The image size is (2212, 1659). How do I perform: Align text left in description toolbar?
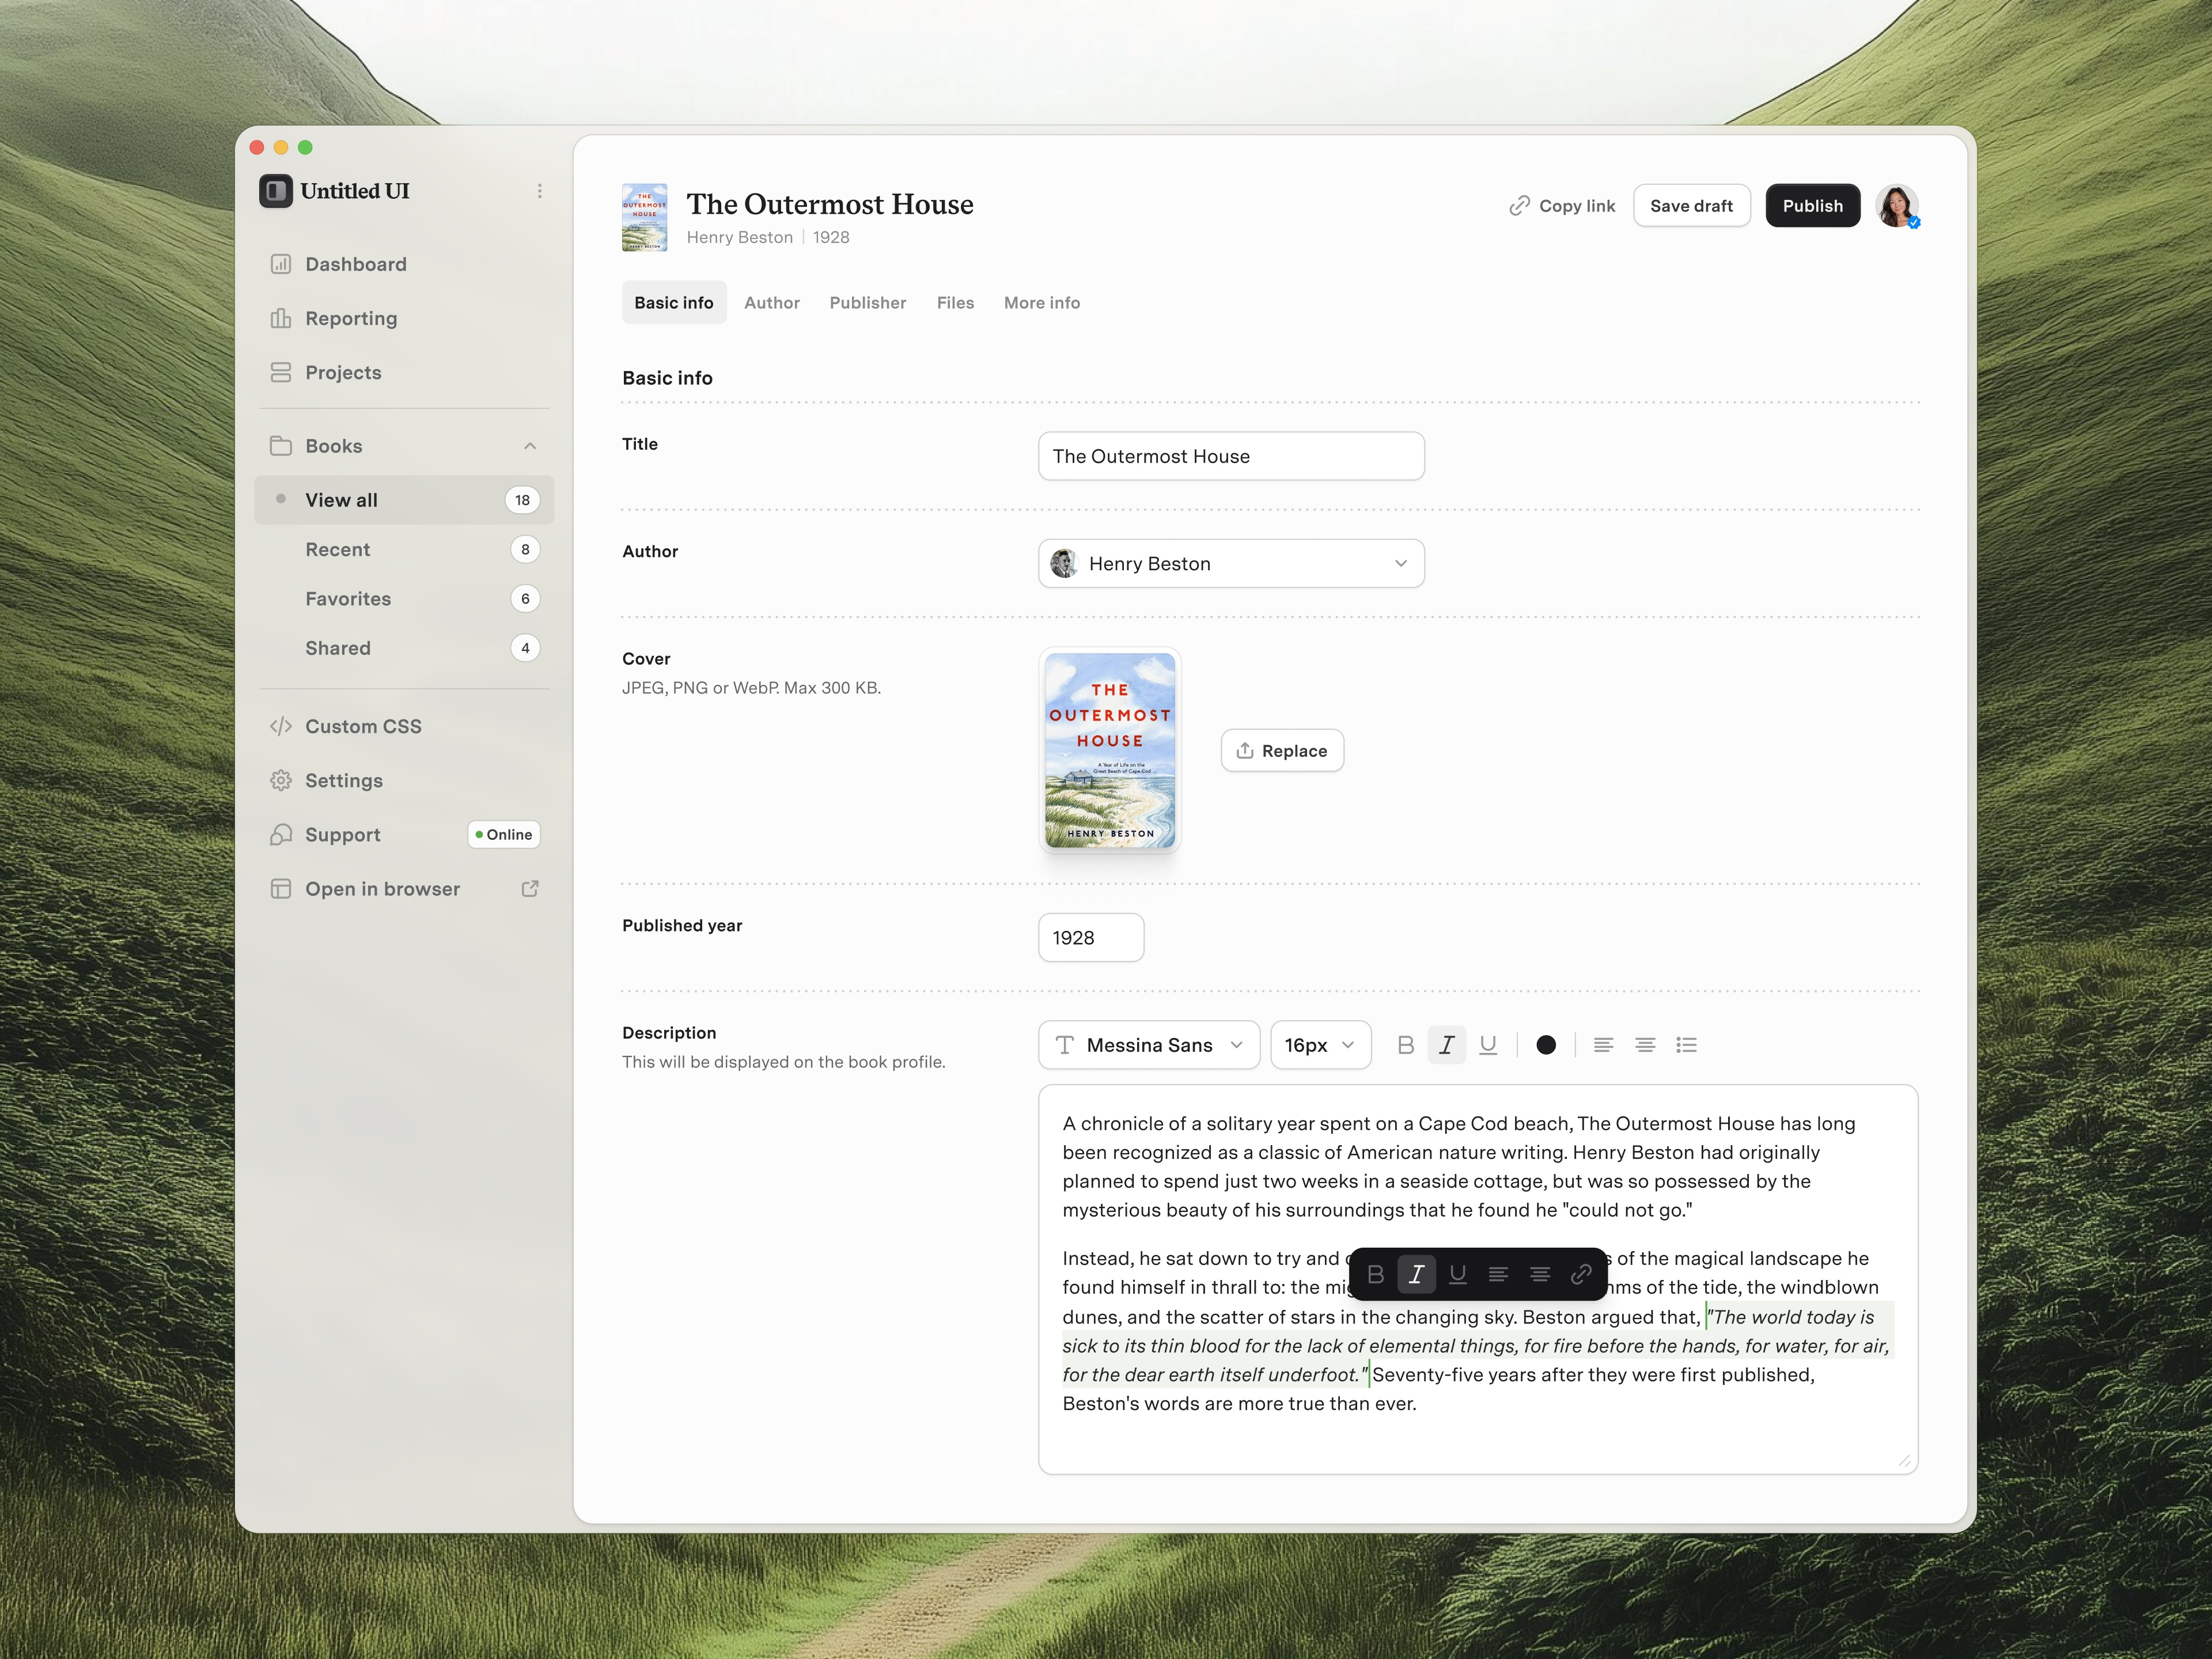[x=1603, y=1045]
